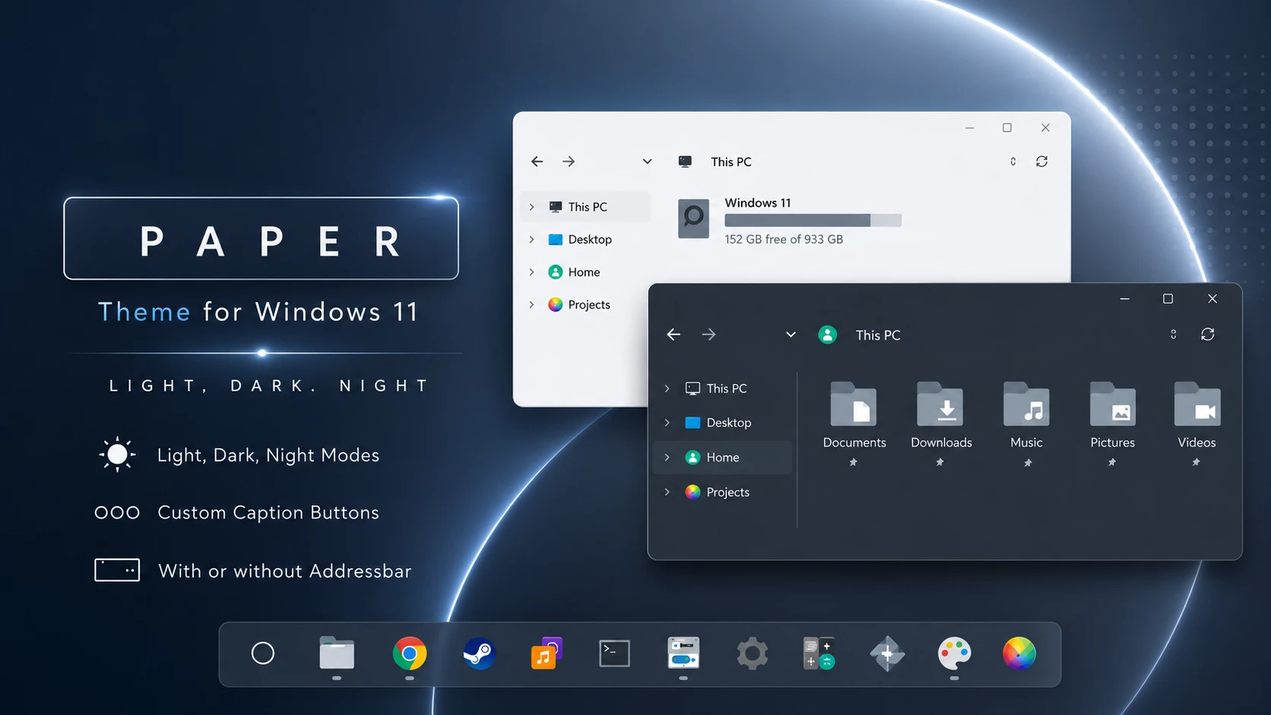1271x715 pixels.
Task: Open the orange music app in taskbar
Action: [x=546, y=653]
